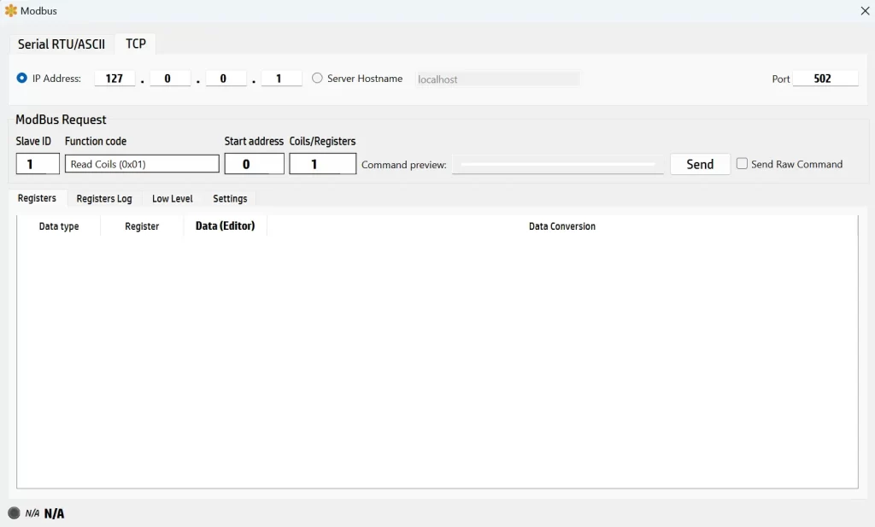The height and width of the screenshot is (527, 875).
Task: Switch to the TCP tab
Action: click(x=136, y=44)
